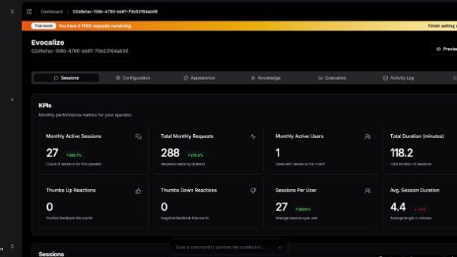Click the Trial mode badge

click(x=44, y=26)
